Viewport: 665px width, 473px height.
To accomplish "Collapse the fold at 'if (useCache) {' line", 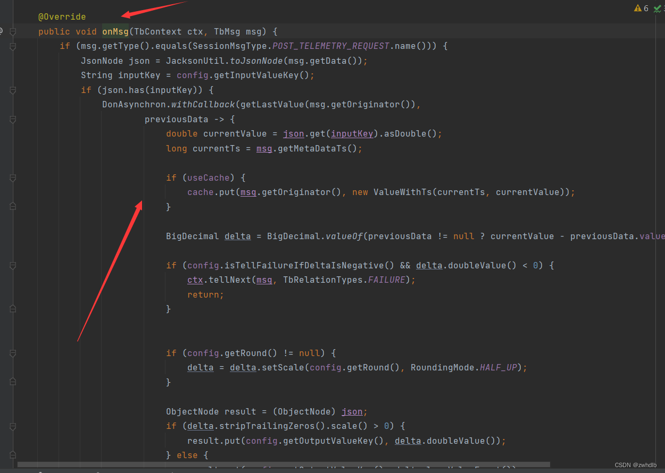I will (13, 178).
